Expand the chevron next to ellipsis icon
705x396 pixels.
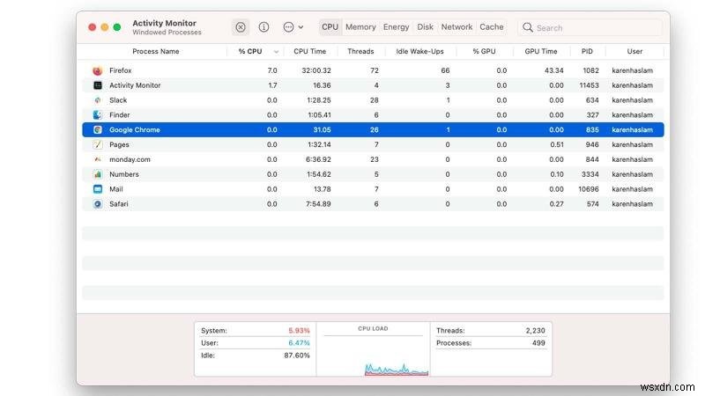tap(301, 27)
